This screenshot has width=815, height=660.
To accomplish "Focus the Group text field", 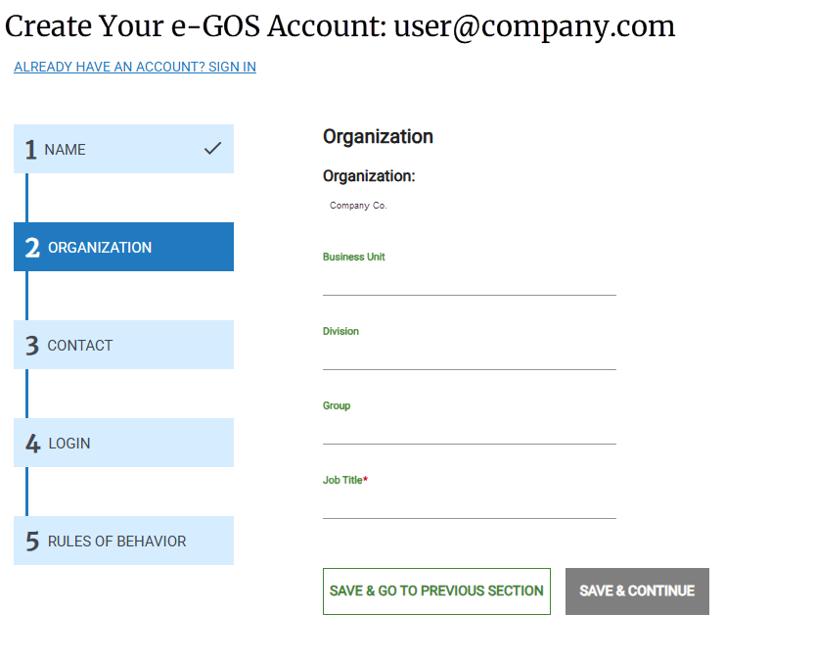I will pos(469,433).
